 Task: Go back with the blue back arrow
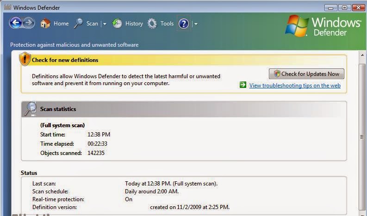16,23
